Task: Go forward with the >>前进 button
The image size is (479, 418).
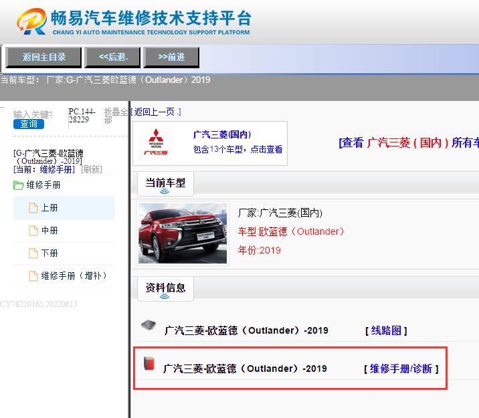Action: pos(171,57)
